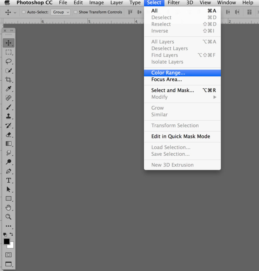Select the Horizontal Type tool
This screenshot has height=271, width=259.
[8, 181]
